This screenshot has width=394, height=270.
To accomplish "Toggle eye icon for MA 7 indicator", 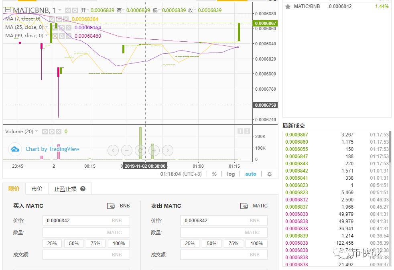I will 52,19.
